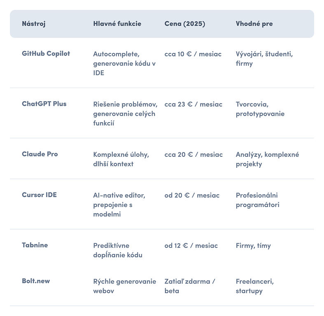Click the Zatiaľ zdarma / beta cell
The image size is (324, 316).
point(190,286)
